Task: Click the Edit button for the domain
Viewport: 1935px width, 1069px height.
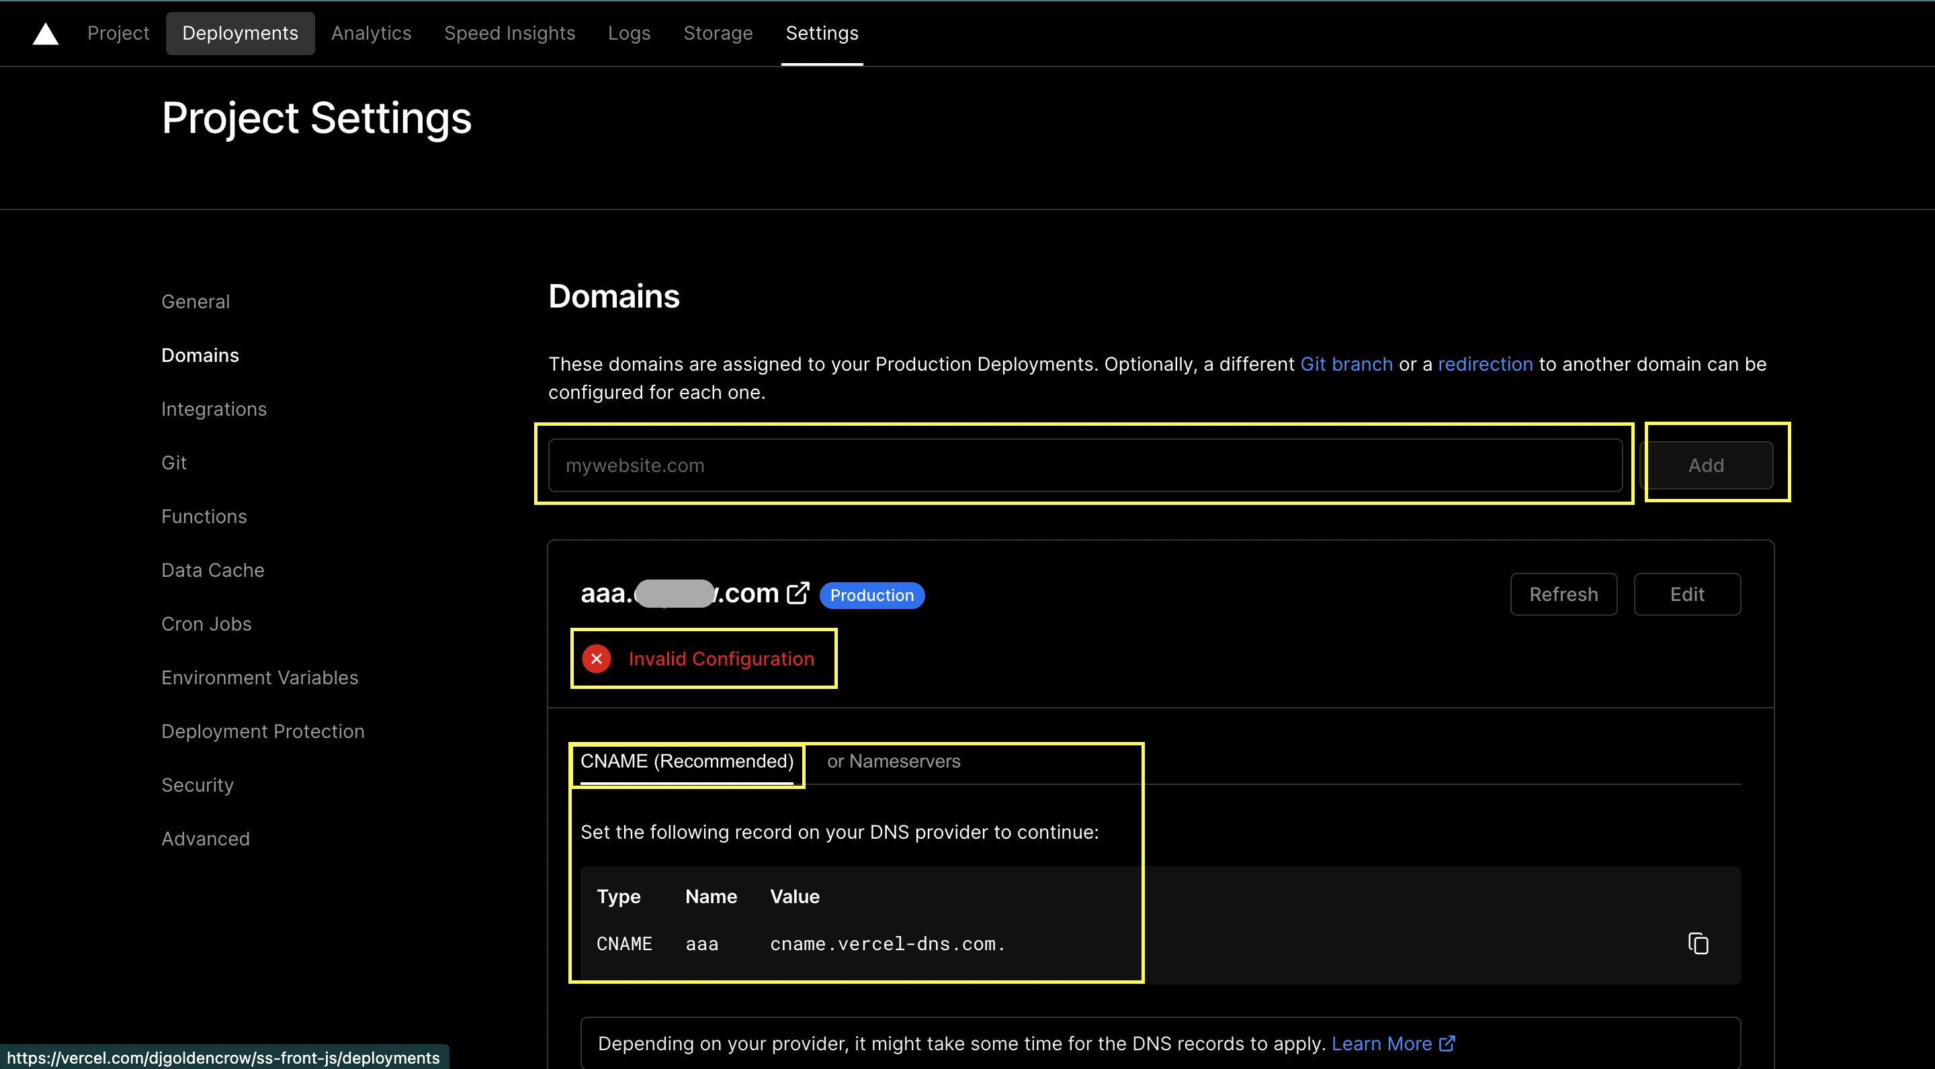Action: click(1686, 594)
